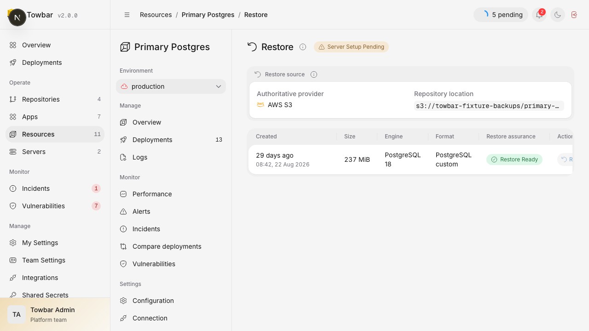Go to Overview in the main sidebar
The height and width of the screenshot is (331, 589).
[55, 45]
